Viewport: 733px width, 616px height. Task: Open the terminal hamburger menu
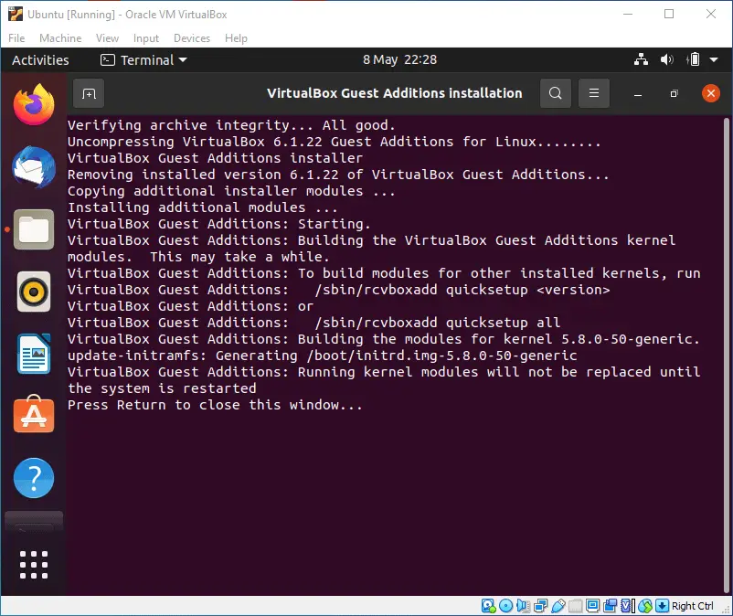click(594, 93)
